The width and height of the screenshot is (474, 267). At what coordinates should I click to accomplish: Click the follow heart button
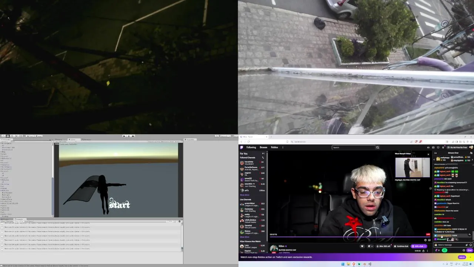pos(362,246)
